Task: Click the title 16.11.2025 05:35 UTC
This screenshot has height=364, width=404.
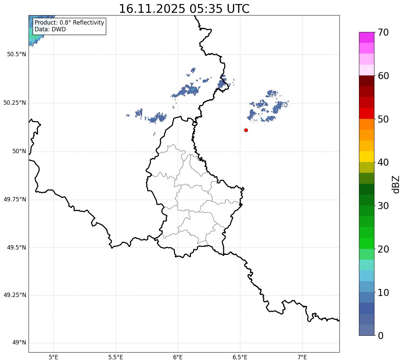Action: point(184,8)
